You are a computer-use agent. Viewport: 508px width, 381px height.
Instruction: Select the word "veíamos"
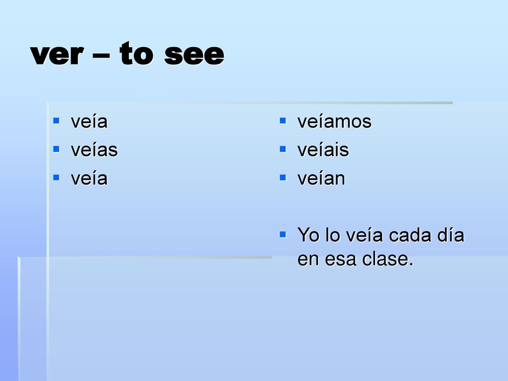tap(334, 122)
